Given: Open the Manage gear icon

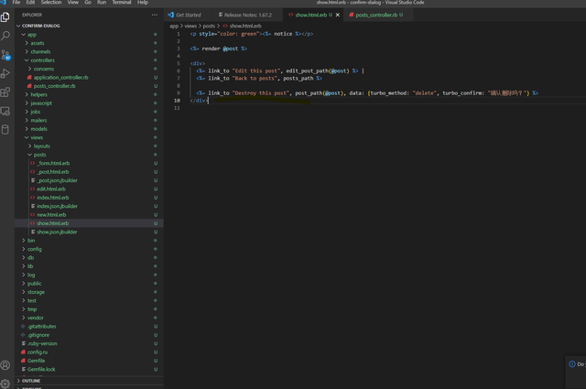Looking at the screenshot, I should 5,384.
